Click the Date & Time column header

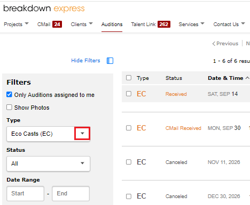[225, 78]
